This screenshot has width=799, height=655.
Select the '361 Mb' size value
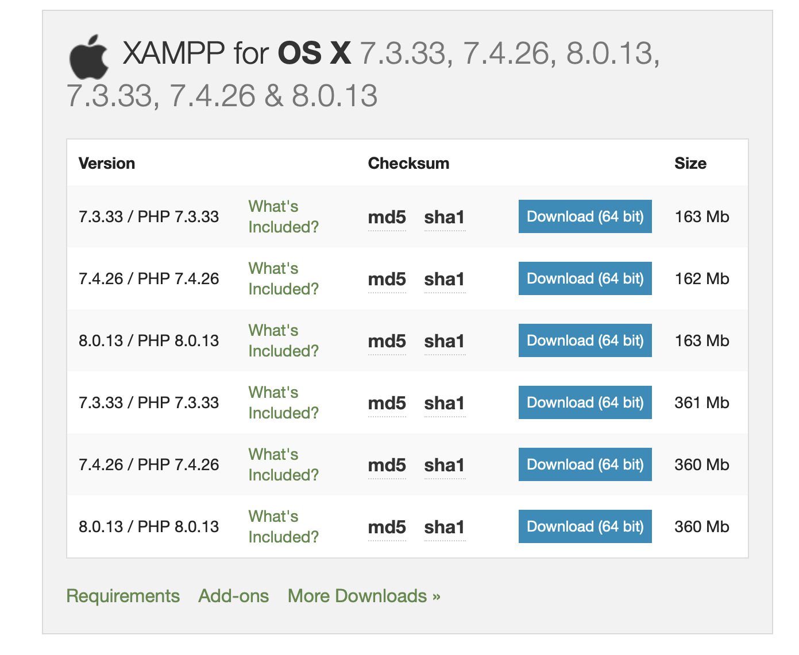702,402
